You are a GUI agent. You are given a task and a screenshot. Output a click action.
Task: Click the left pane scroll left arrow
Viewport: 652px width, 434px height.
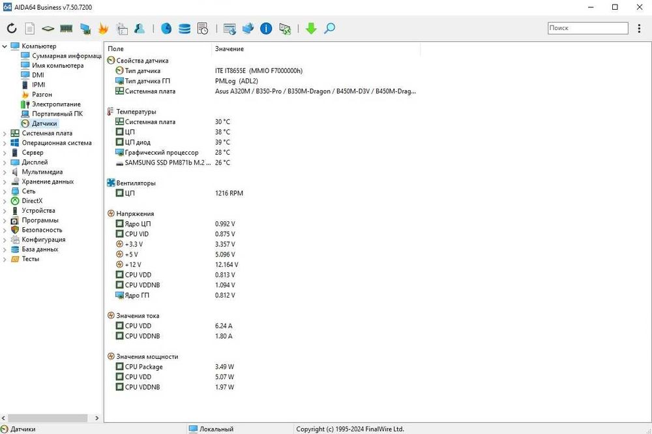3,418
